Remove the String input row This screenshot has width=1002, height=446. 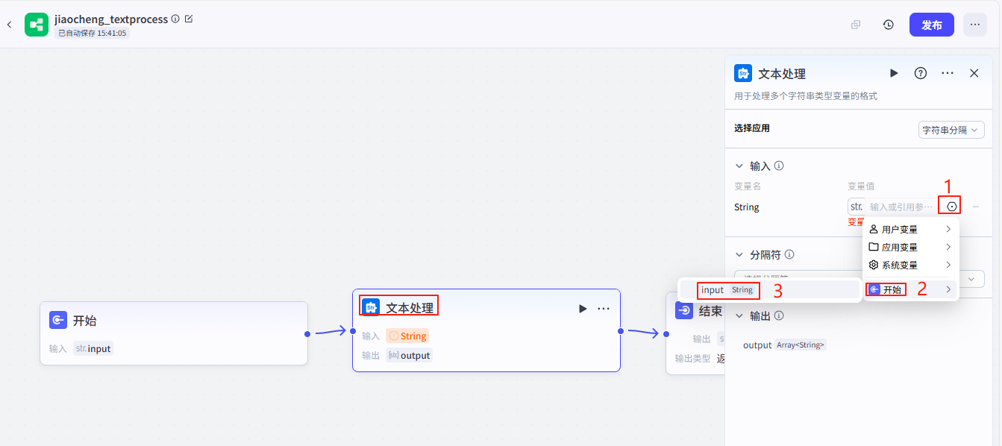tap(976, 207)
